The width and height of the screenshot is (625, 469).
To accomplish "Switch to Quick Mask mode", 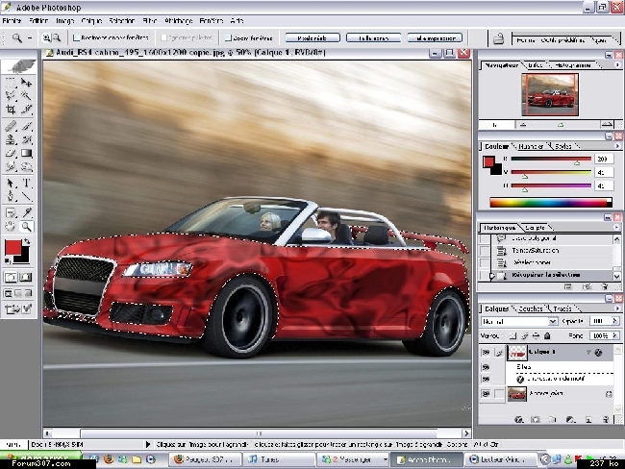I will pos(26,277).
